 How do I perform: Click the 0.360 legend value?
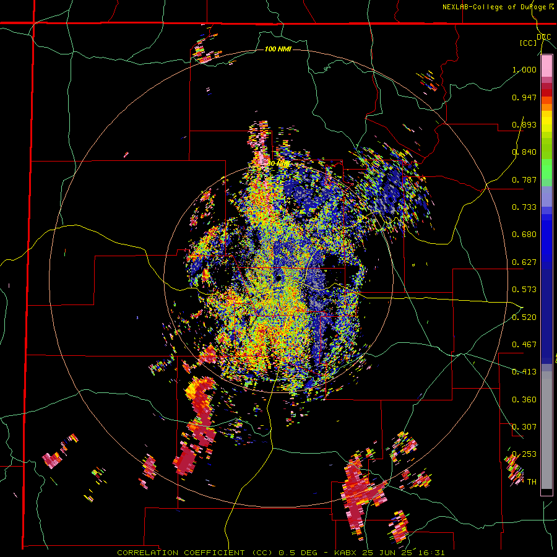coord(524,400)
